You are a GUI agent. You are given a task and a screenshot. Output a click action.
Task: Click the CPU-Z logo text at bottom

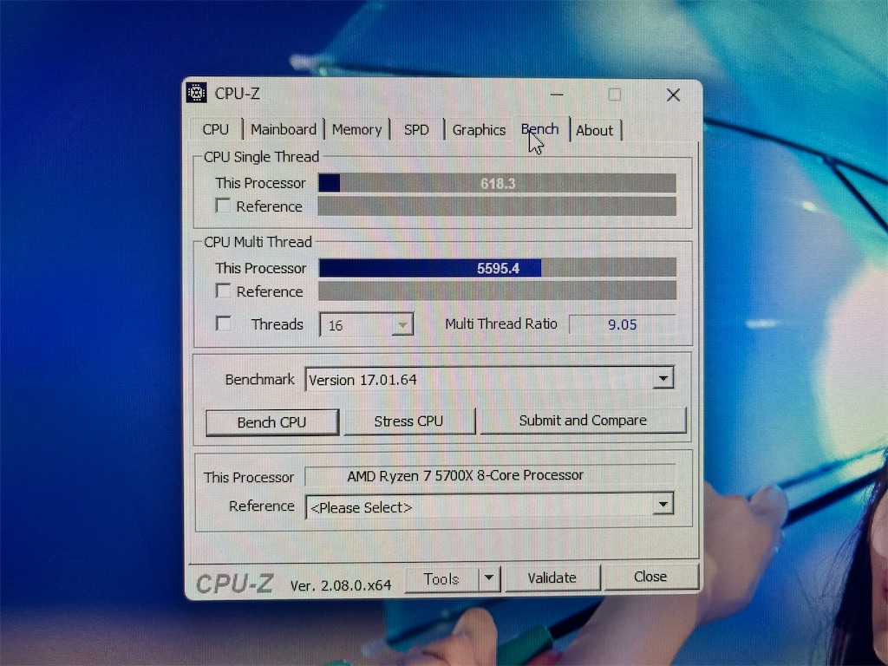[234, 584]
